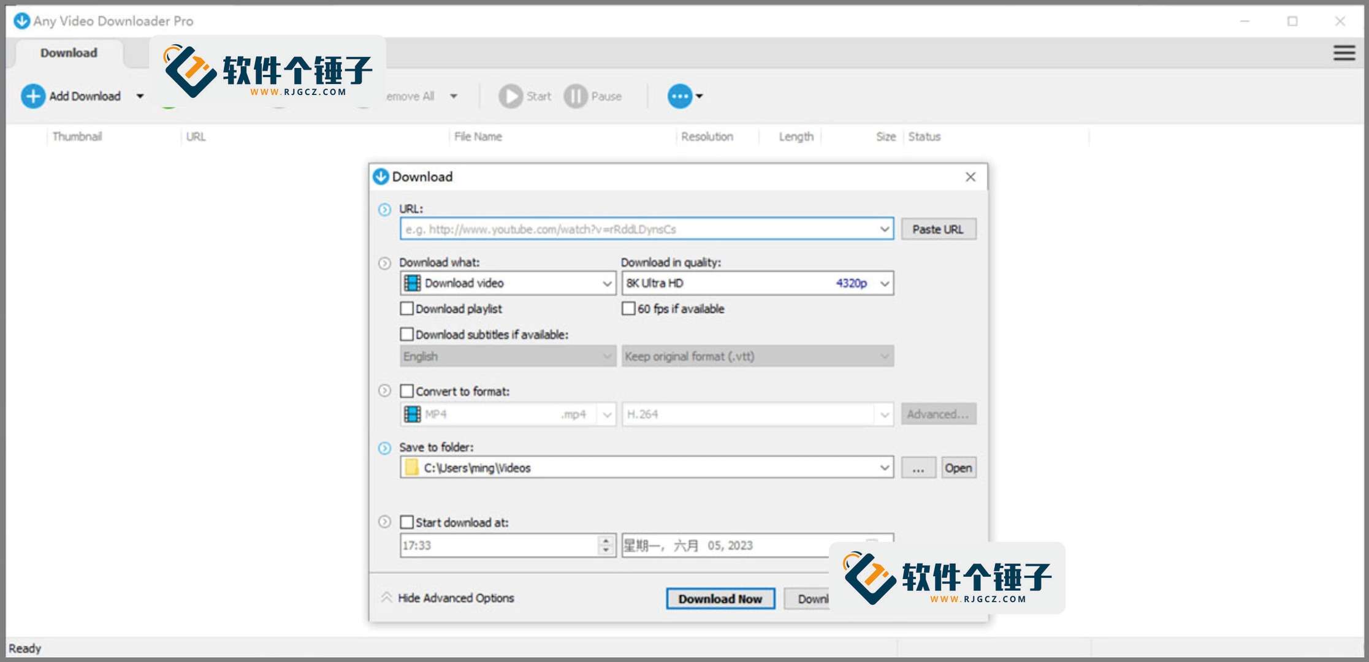
Task: Click the Paste URL button
Action: click(x=939, y=229)
